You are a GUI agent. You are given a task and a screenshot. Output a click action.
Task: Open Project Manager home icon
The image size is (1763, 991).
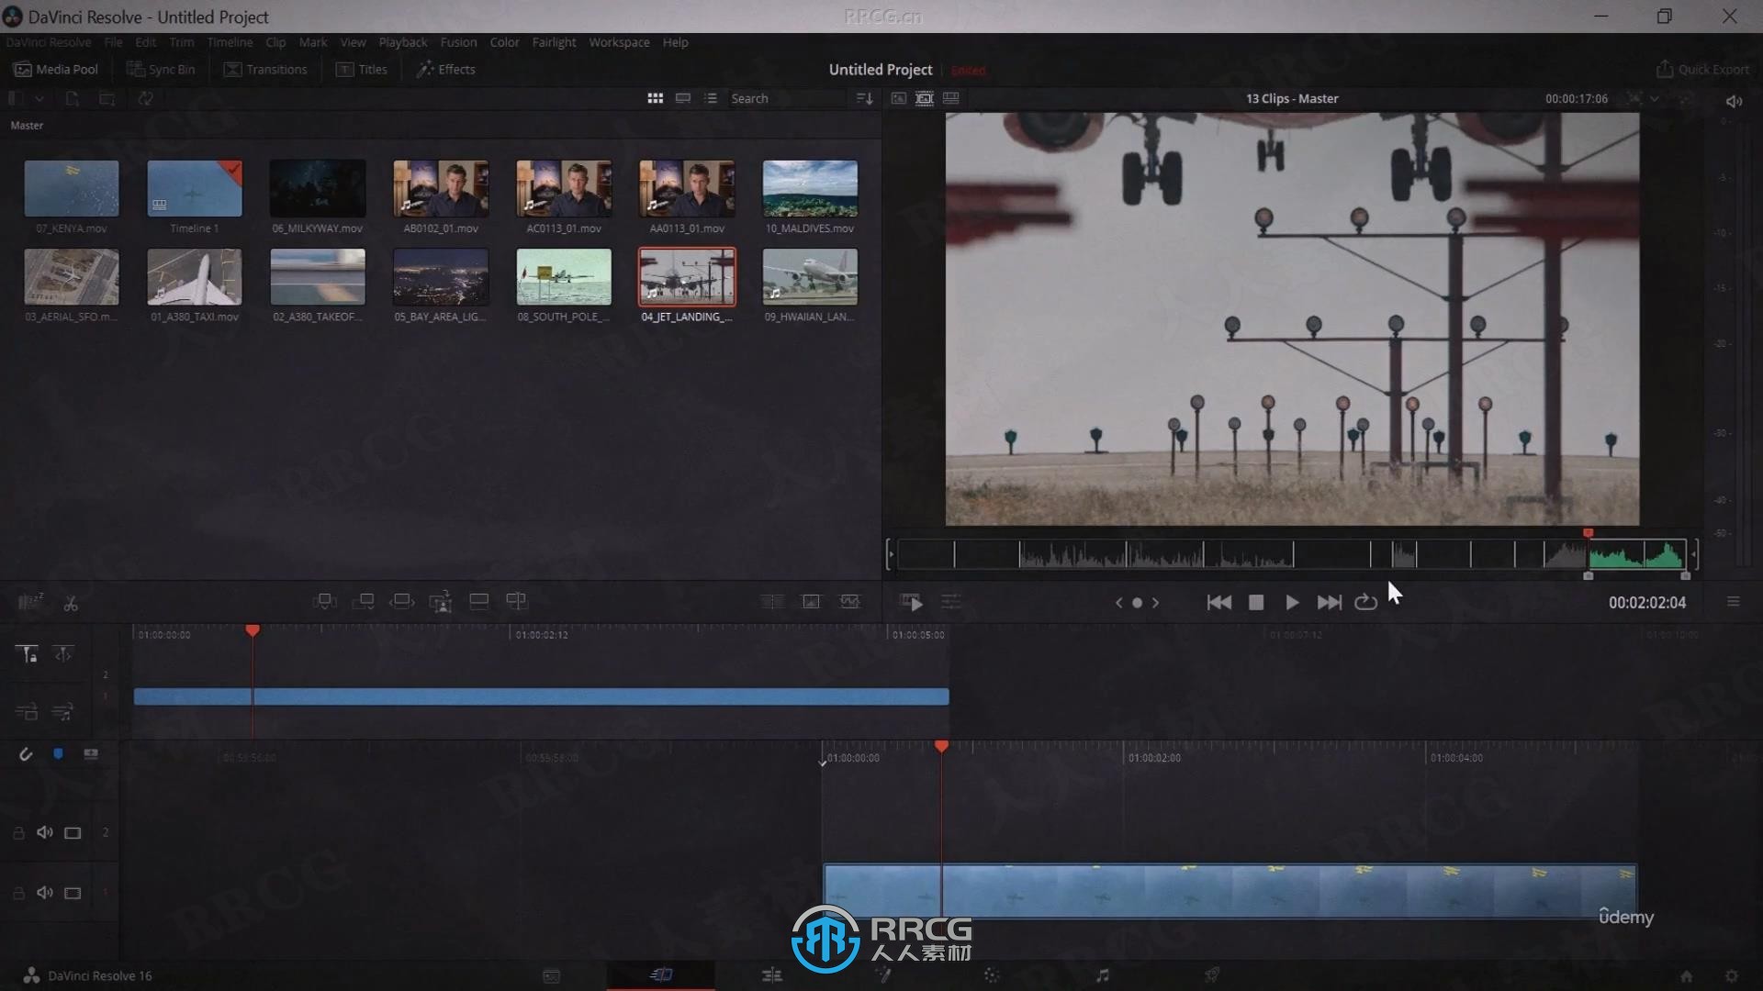pyautogui.click(x=1686, y=976)
